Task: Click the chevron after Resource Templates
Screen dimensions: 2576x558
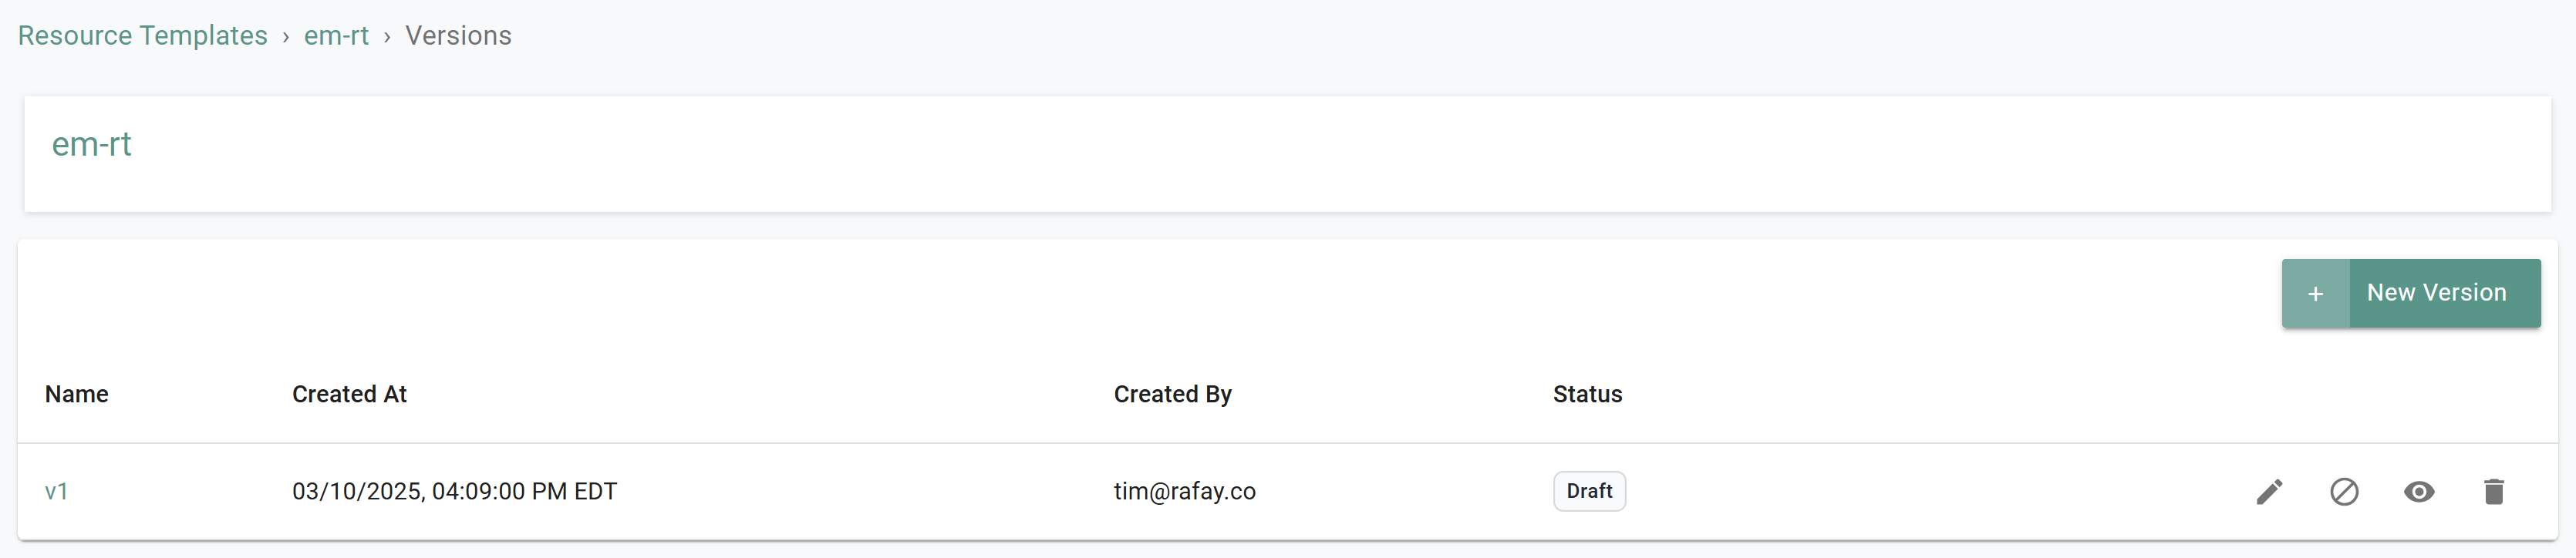Action: pyautogui.click(x=286, y=37)
